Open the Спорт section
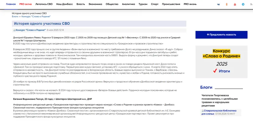 (x=155, y=4)
